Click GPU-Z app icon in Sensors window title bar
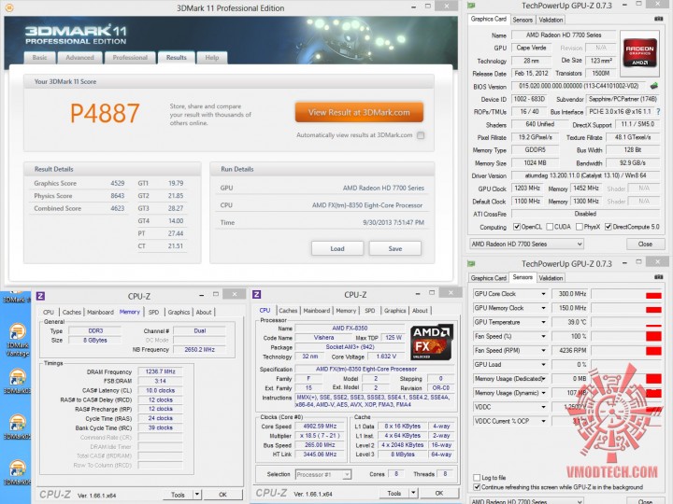Screen dimensions: 673x504 point(471,263)
